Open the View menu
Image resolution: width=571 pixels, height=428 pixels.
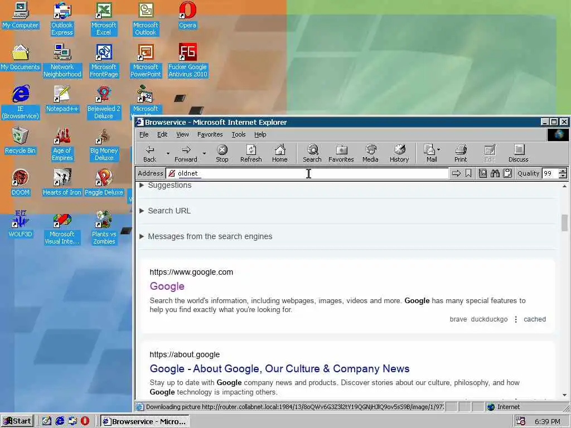tap(182, 134)
